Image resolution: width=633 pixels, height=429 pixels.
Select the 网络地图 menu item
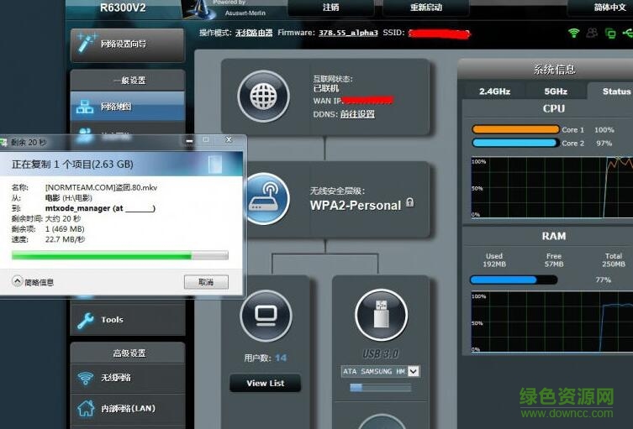pyautogui.click(x=128, y=107)
